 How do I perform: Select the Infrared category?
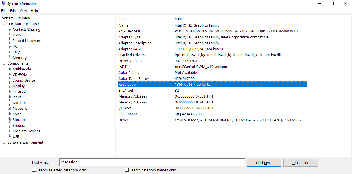(x=19, y=92)
